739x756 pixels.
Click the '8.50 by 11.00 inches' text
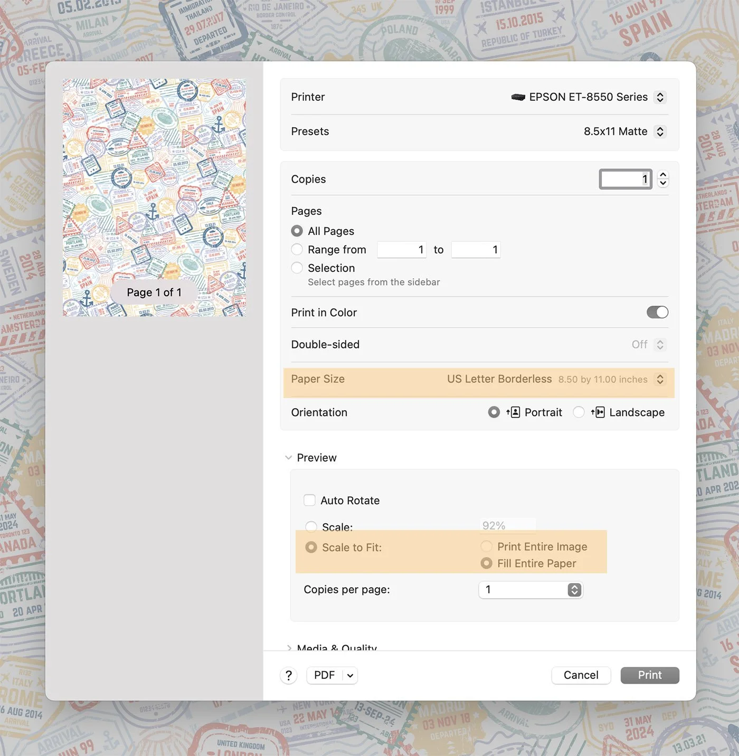pos(603,380)
